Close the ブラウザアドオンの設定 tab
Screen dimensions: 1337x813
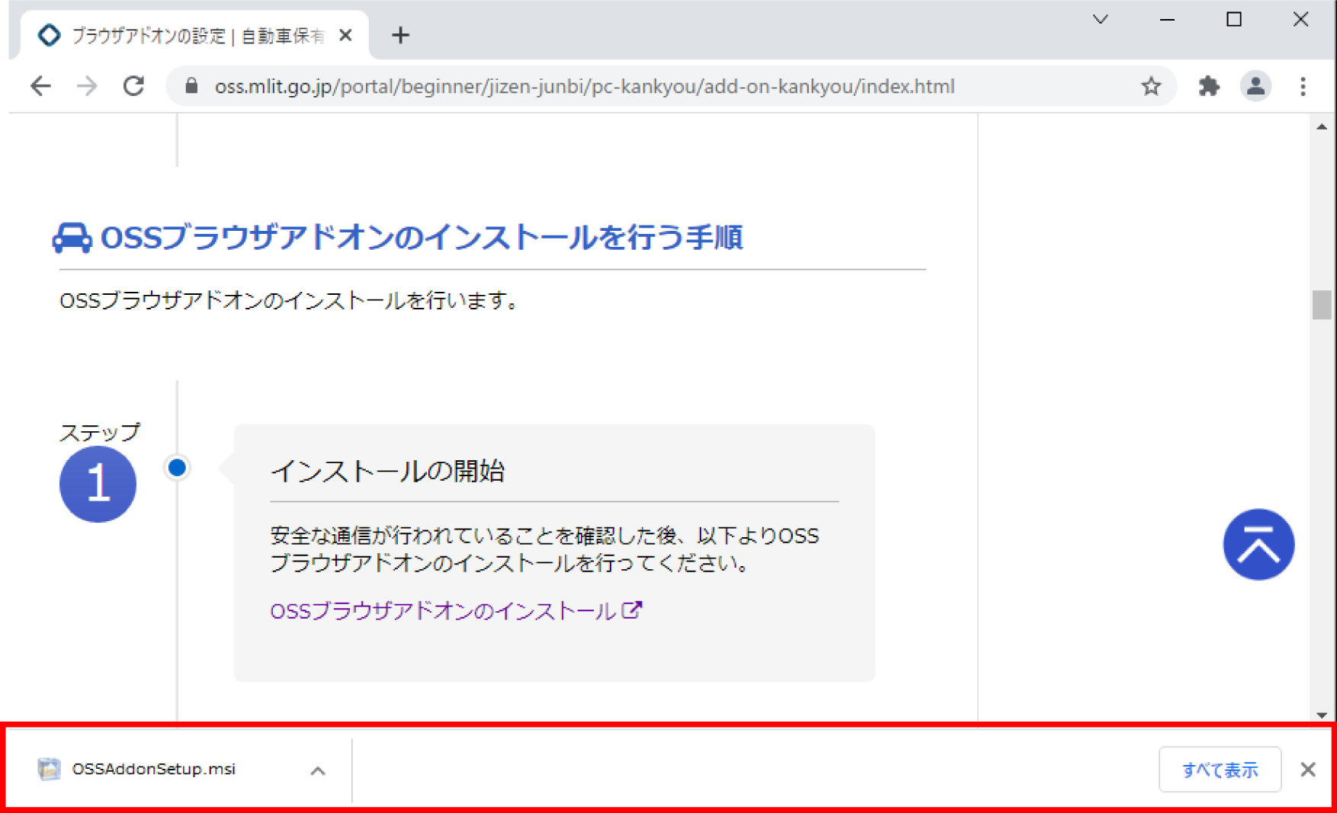coord(345,35)
